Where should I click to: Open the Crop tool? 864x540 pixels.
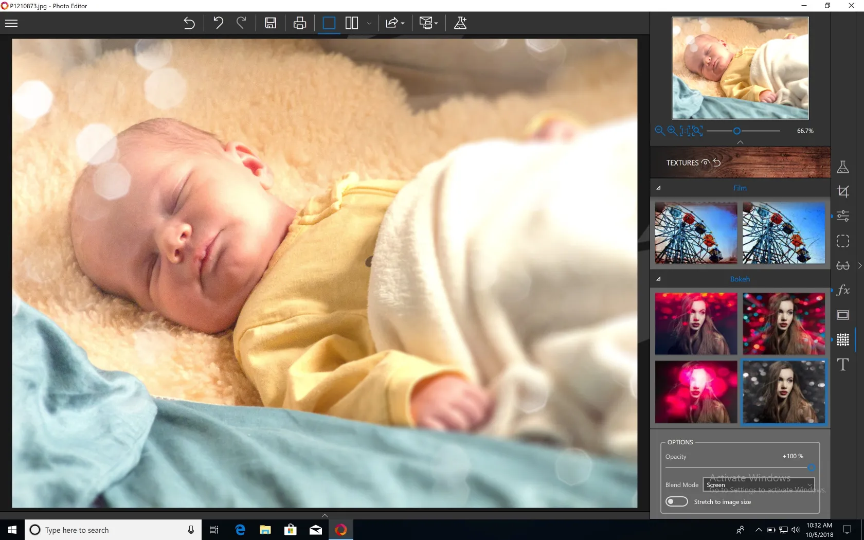pyautogui.click(x=843, y=191)
